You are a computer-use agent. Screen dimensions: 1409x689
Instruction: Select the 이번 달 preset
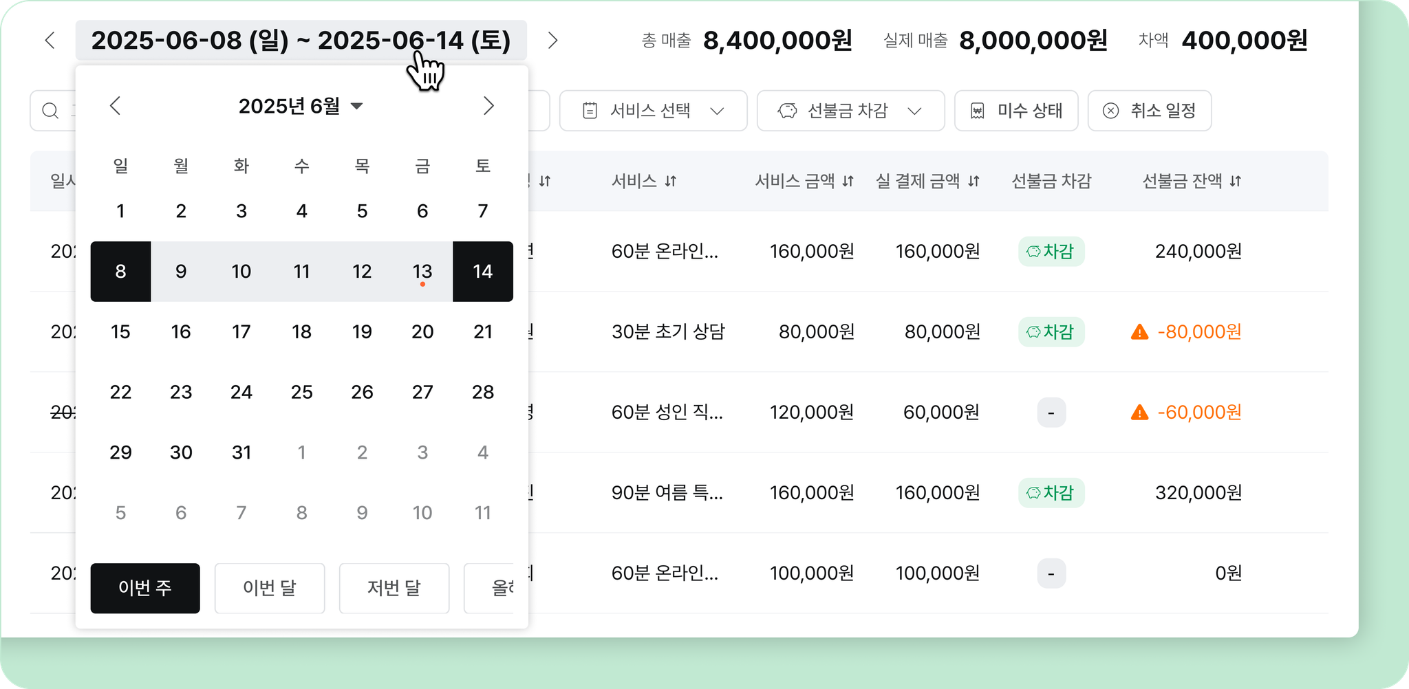(270, 589)
